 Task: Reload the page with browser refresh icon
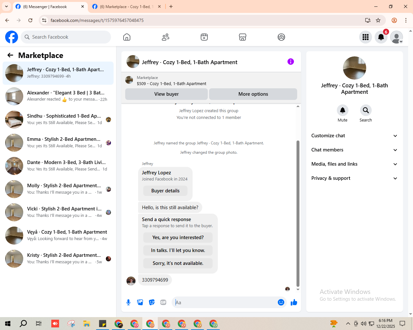click(30, 20)
